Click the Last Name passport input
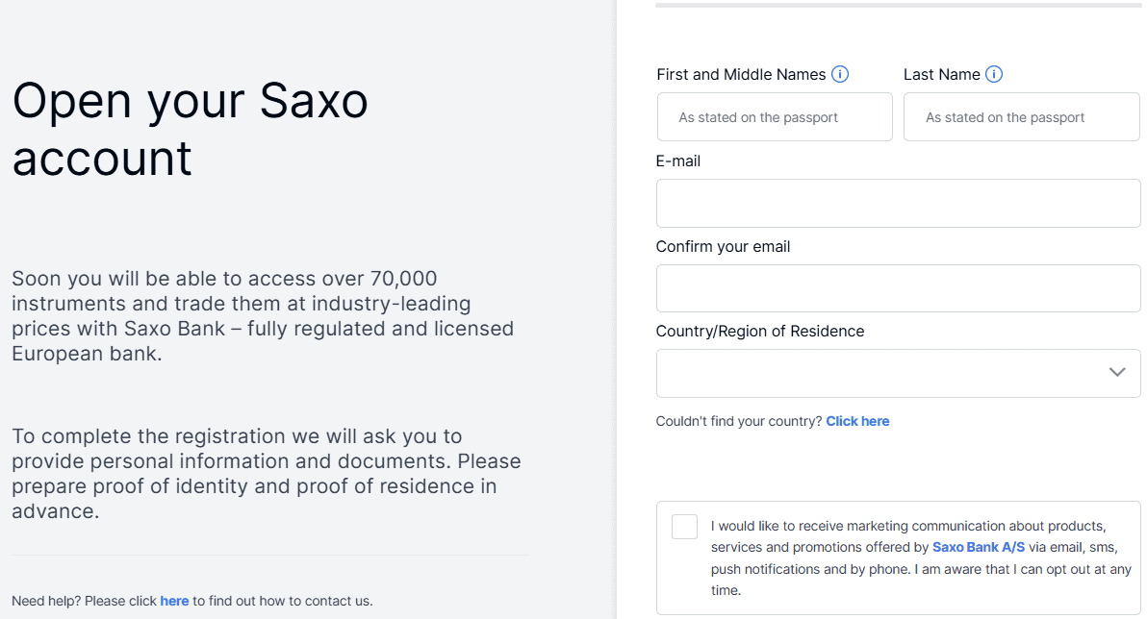The image size is (1147, 619). click(x=1021, y=116)
